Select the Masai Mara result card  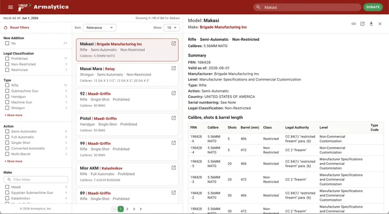tap(127, 75)
